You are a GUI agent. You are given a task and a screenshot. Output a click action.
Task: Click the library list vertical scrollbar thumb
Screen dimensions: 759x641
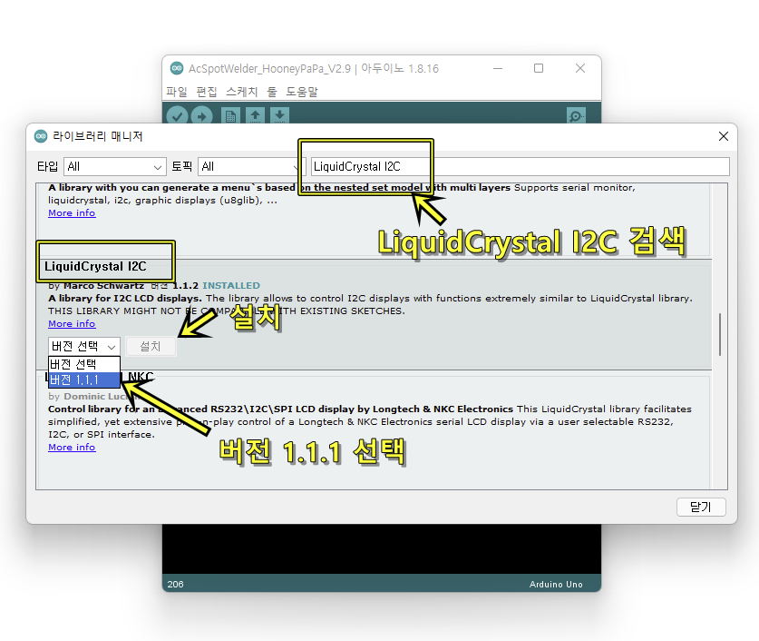(x=720, y=334)
